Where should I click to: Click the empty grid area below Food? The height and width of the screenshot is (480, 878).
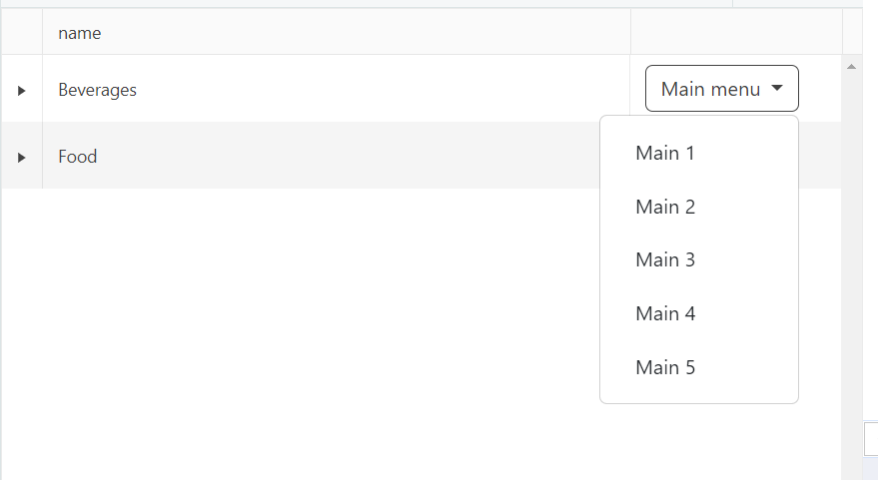300,329
